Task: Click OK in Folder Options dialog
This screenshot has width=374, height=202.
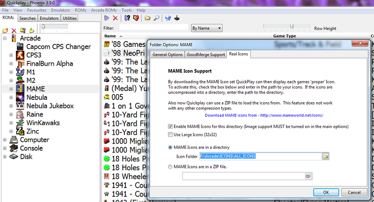Action: (x=326, y=192)
